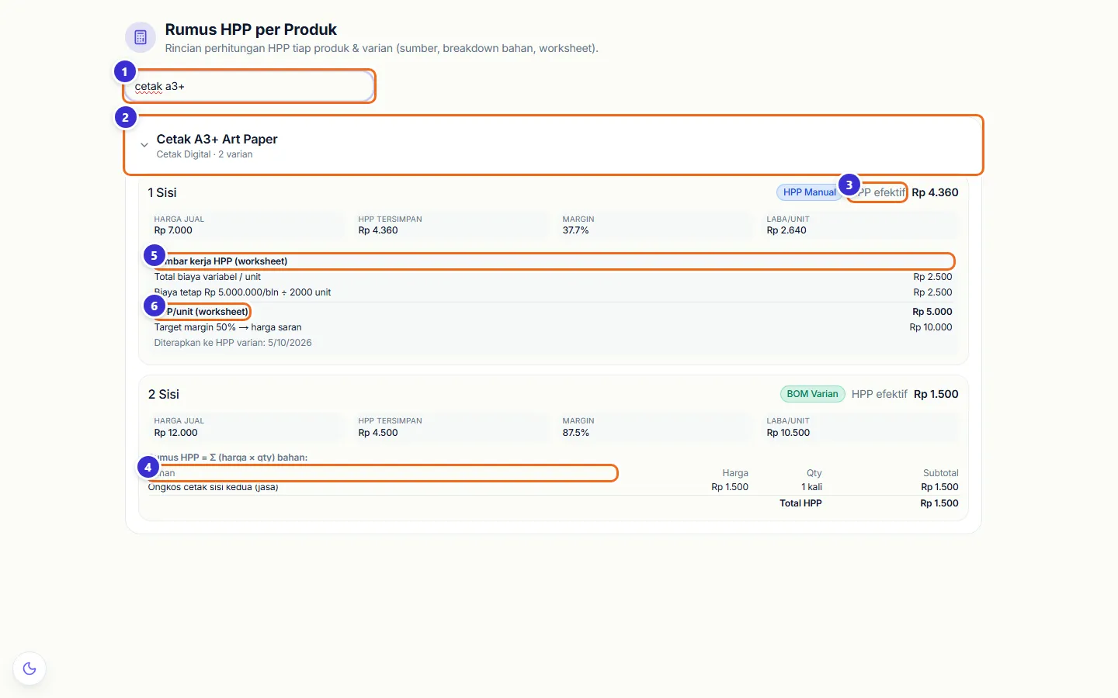
Task: Click the Margin 37.7% value
Action: point(576,230)
